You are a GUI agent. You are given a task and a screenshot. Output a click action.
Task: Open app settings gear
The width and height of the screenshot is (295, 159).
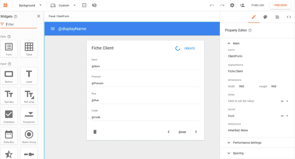[232, 5]
